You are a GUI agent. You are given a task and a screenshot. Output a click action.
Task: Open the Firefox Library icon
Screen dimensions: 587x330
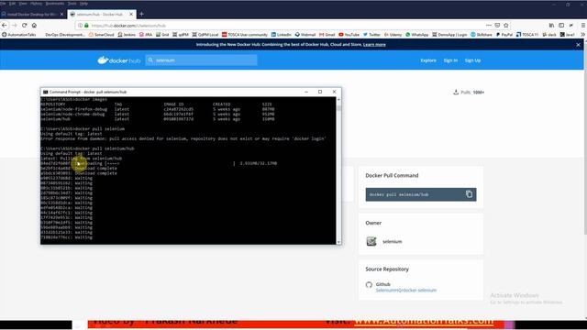pos(551,25)
